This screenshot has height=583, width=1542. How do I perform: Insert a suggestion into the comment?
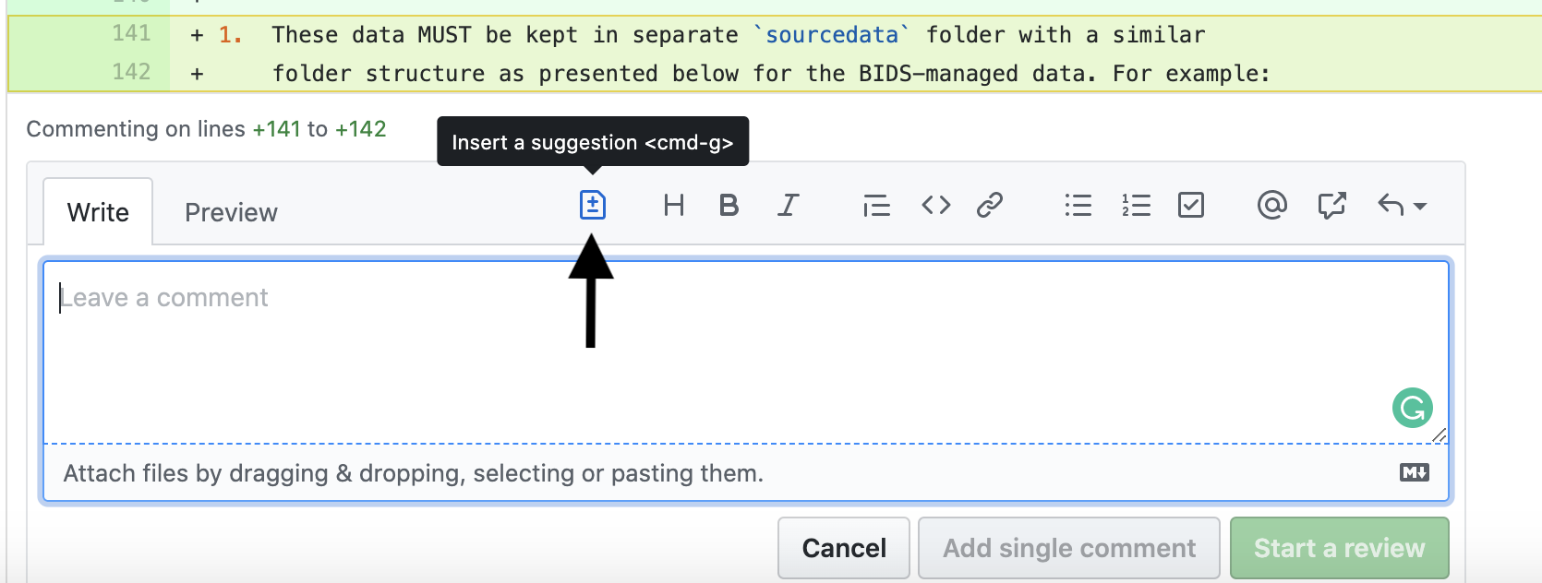593,205
